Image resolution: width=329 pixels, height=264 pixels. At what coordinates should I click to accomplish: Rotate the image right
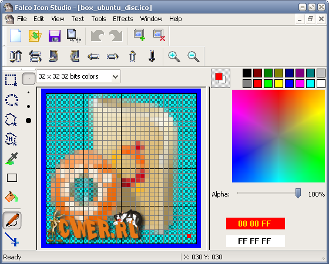(75, 56)
